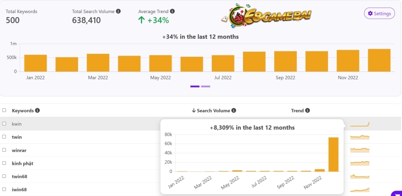Check the kwin keyword checkbox
The height and width of the screenshot is (196, 402).
click(x=4, y=124)
